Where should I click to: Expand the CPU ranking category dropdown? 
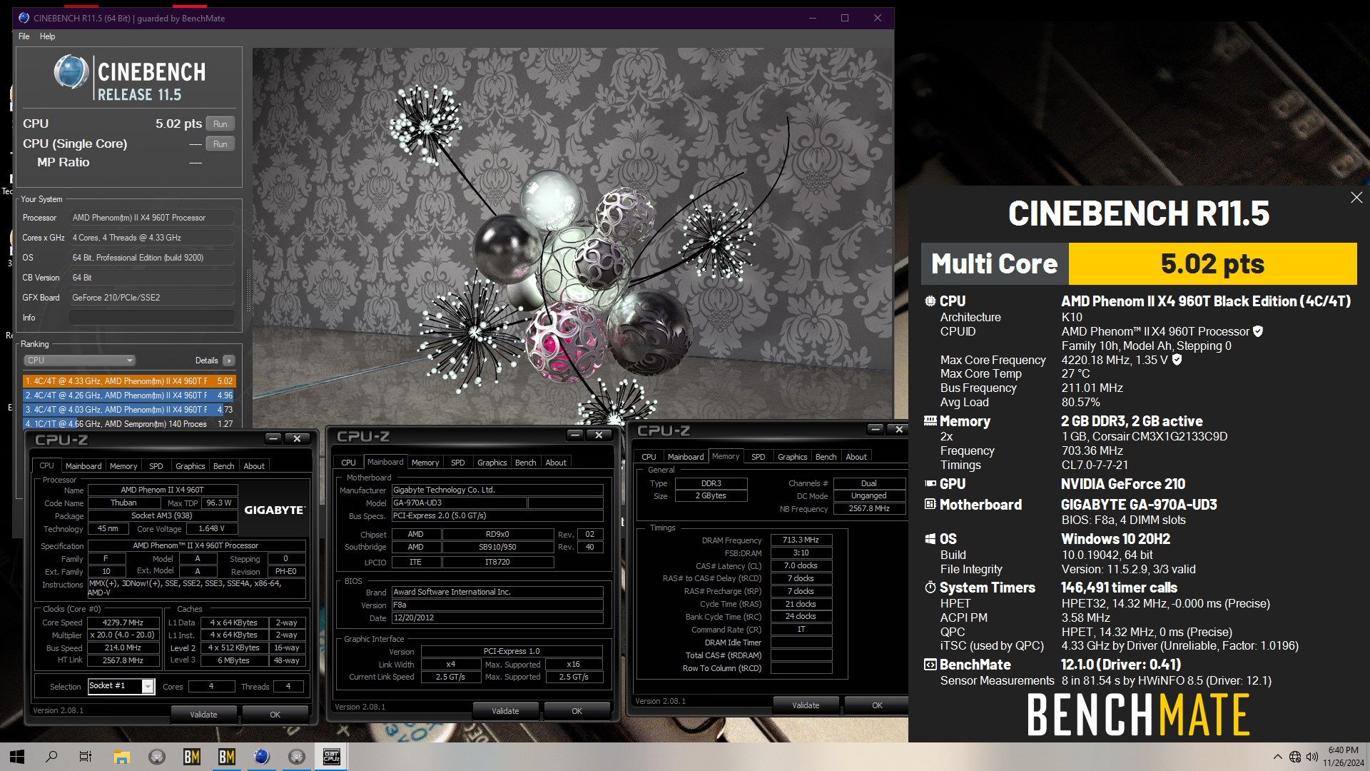[79, 361]
